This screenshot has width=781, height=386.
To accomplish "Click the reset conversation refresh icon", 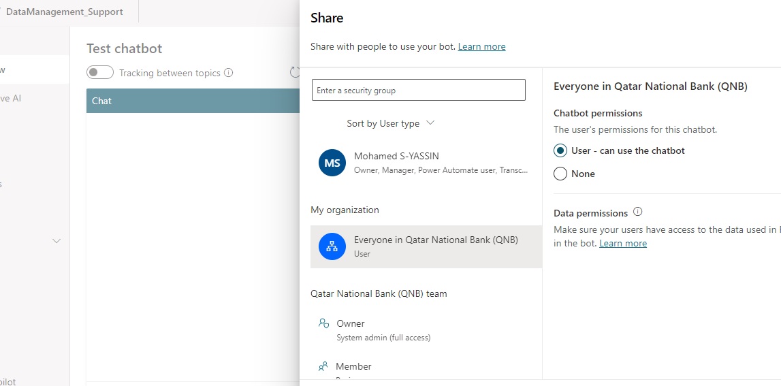I will [x=295, y=72].
